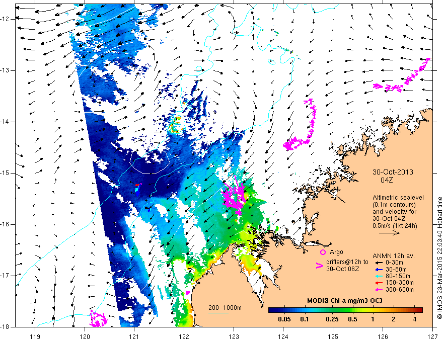
Task: Click the '0.5m/s (1kt 24h)' text
Action: click(x=395, y=226)
